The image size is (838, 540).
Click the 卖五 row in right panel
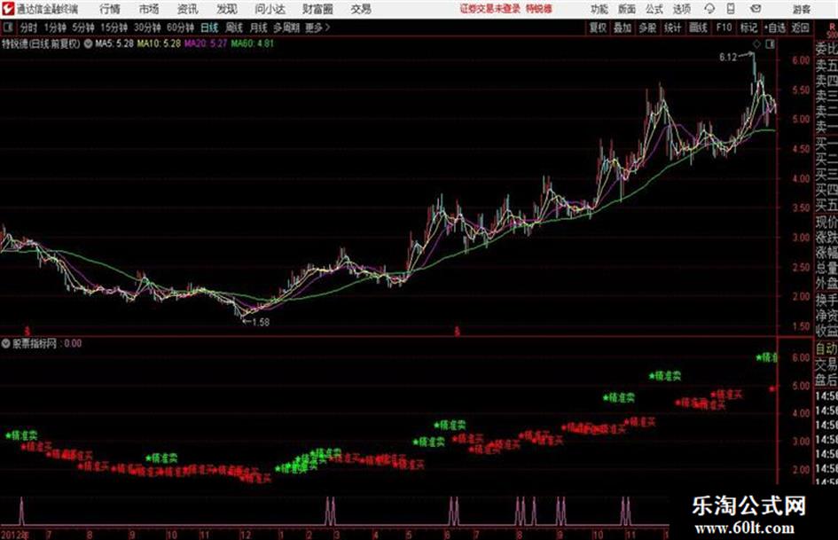tap(826, 66)
